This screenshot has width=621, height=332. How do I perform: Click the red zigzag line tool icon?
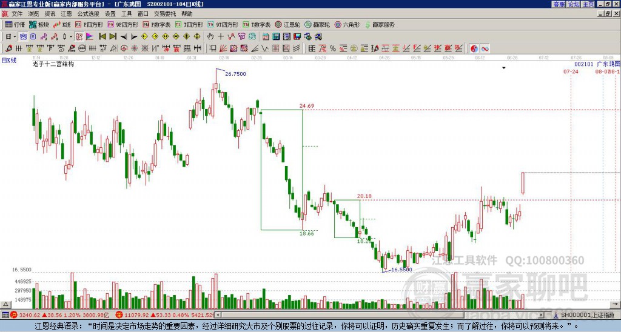(x=231, y=36)
